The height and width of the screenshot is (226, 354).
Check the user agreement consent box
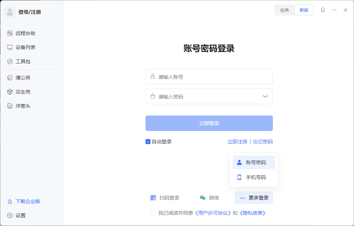[x=153, y=213]
